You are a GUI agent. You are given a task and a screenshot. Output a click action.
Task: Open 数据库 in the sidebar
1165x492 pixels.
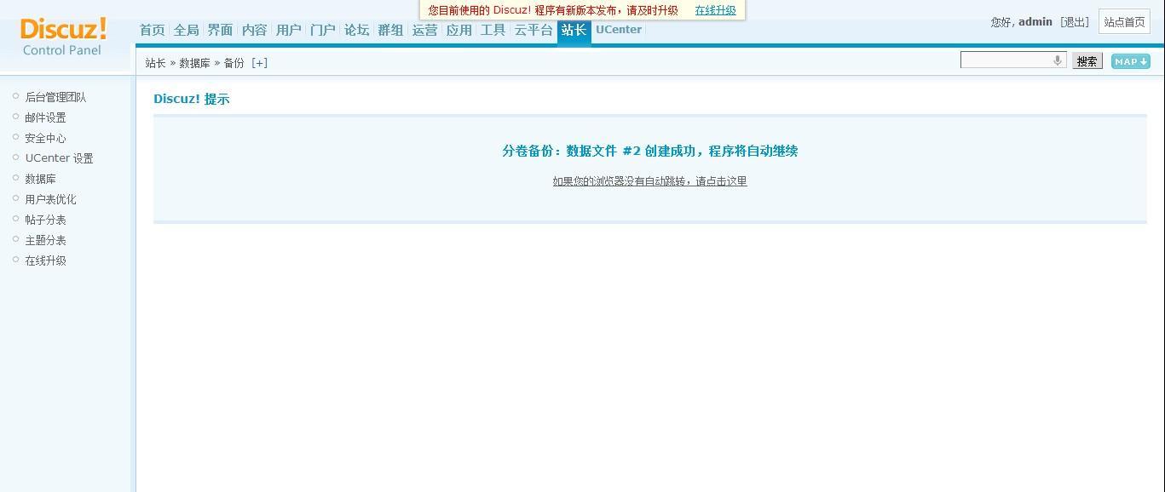(39, 178)
